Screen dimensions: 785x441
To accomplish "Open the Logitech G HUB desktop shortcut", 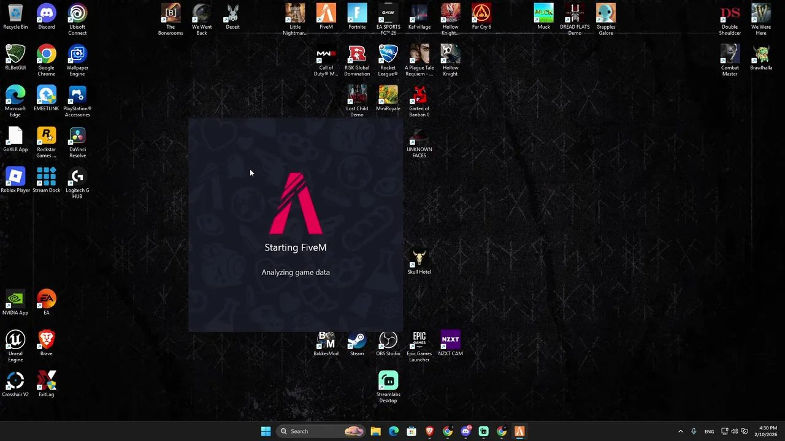I will pos(77,183).
